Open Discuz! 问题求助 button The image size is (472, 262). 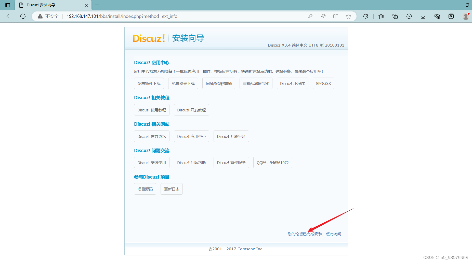pos(191,163)
